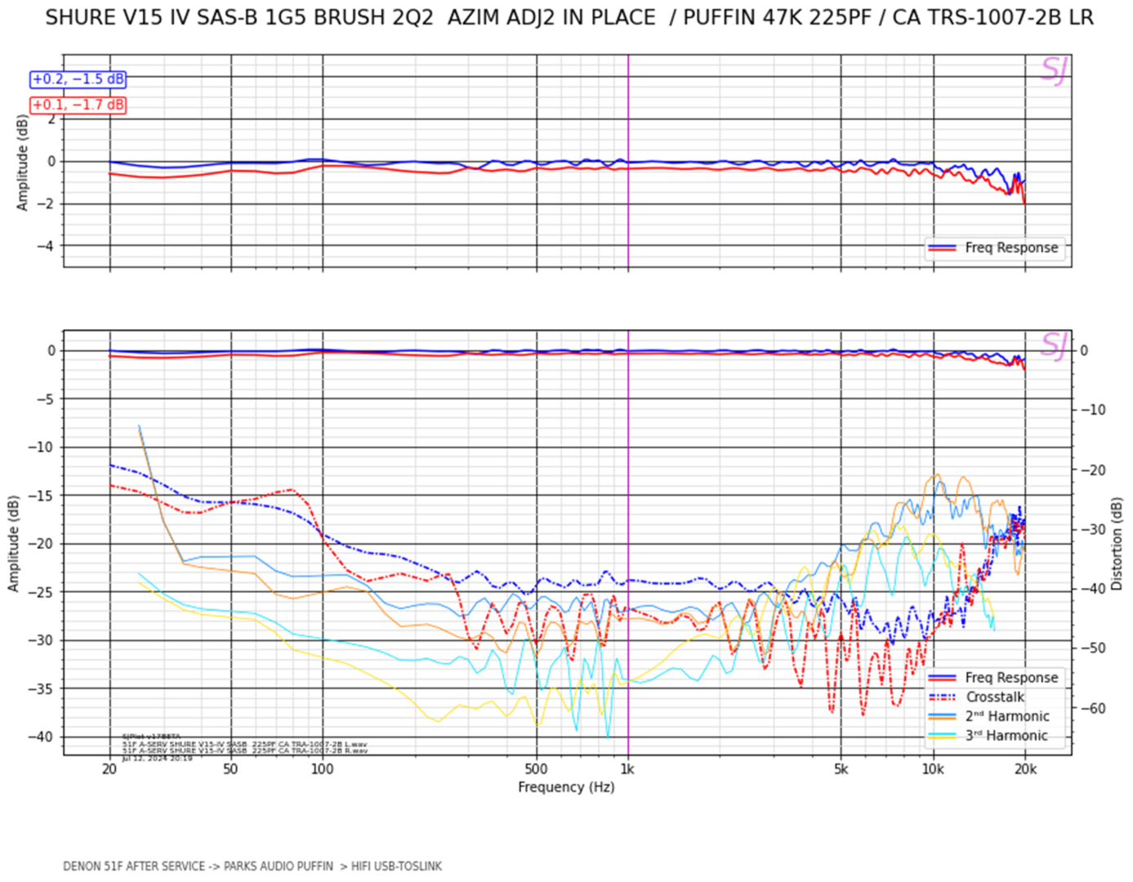Click the "20k" frequency tick label
The width and height of the screenshot is (1133, 882).
pos(1025,769)
